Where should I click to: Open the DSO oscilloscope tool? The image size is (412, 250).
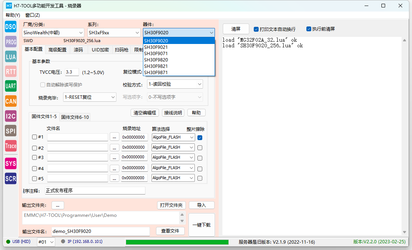click(11, 27)
